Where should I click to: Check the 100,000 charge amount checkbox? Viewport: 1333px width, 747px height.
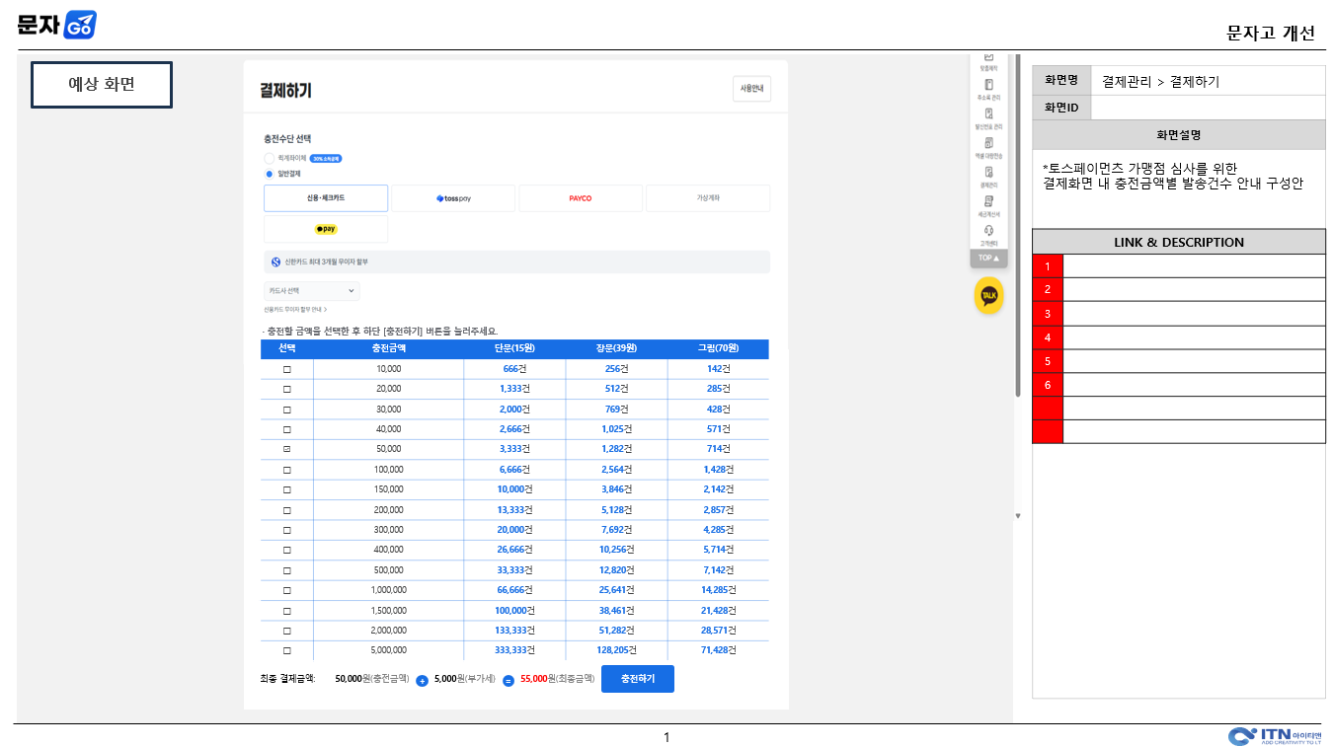(287, 470)
